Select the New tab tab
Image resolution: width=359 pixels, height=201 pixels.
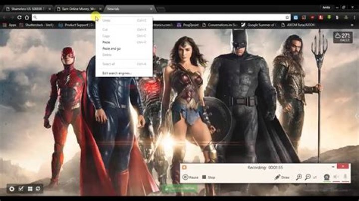[130, 9]
